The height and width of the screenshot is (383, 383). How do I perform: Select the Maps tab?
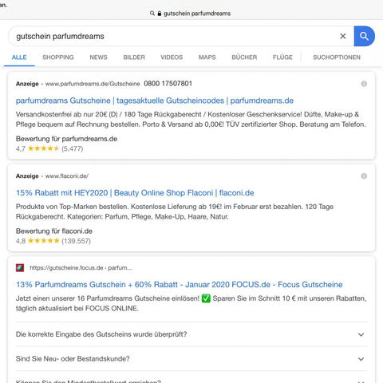(x=207, y=57)
